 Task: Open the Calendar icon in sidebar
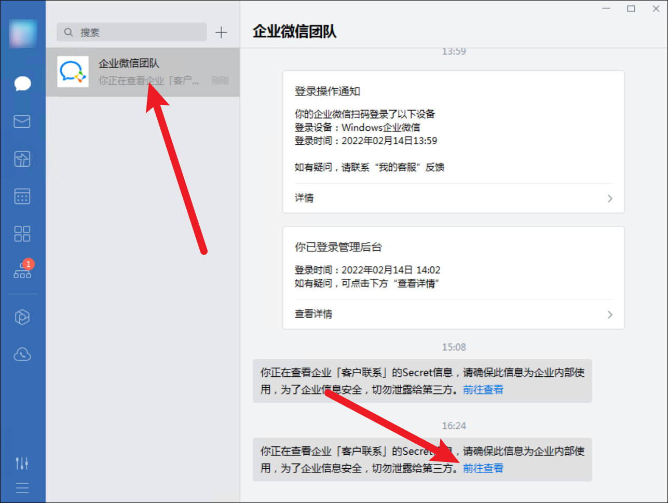[x=22, y=196]
